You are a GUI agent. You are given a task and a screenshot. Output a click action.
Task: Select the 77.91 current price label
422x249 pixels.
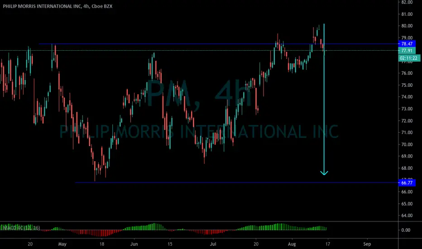[x=407, y=51]
